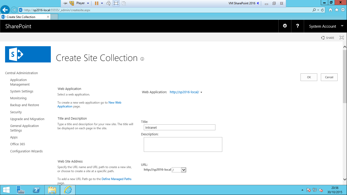Show hidden tray icons arrow
Image resolution: width=347 pixels, height=195 pixels.
(x=302, y=190)
